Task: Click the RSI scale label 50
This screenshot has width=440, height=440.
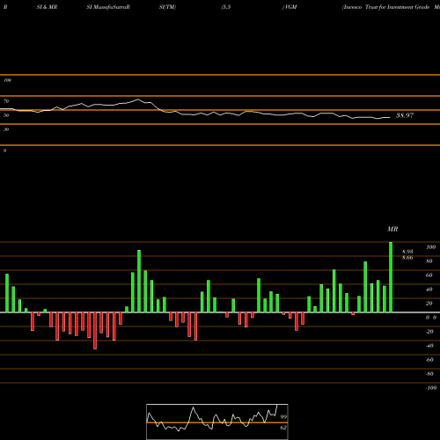Action: 6,115
